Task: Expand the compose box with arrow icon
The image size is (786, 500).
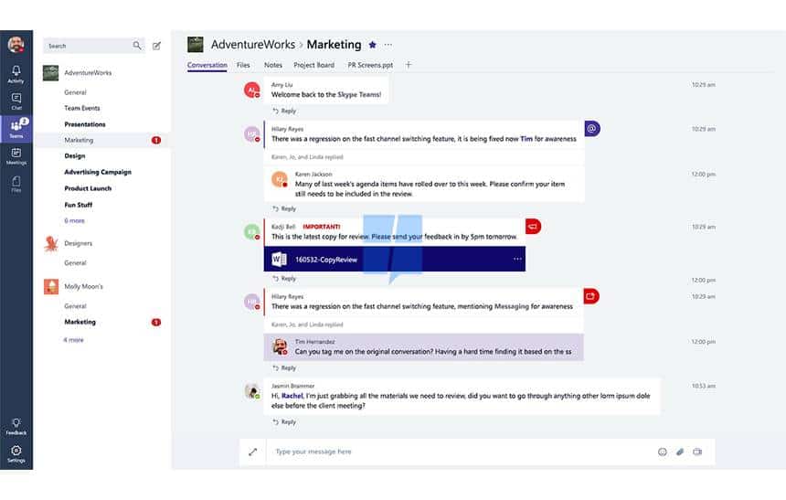Action: coord(252,452)
